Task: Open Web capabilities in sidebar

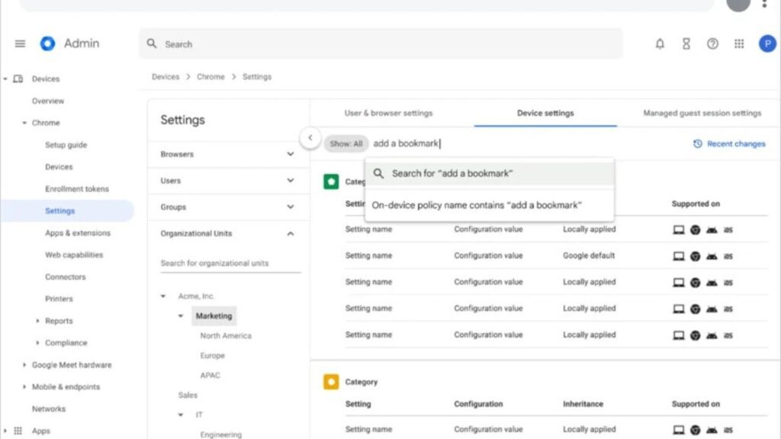Action: (74, 255)
